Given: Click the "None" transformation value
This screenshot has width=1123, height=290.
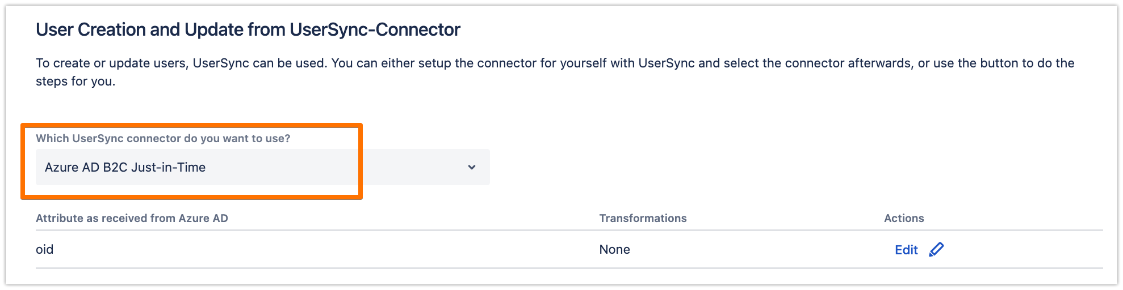Looking at the screenshot, I should 614,250.
